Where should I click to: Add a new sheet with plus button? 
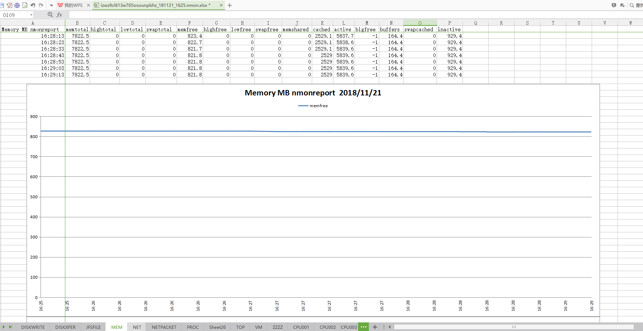click(375, 327)
